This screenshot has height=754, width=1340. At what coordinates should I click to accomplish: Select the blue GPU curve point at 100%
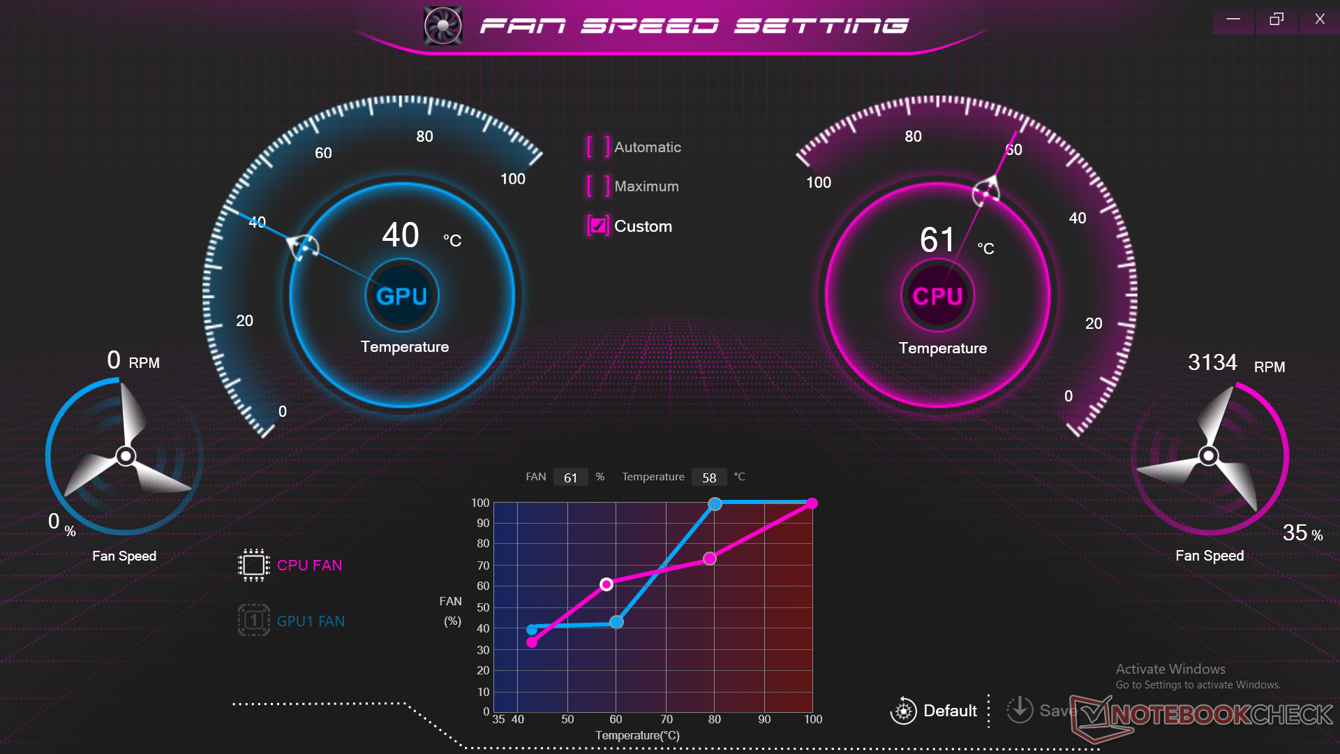(715, 503)
